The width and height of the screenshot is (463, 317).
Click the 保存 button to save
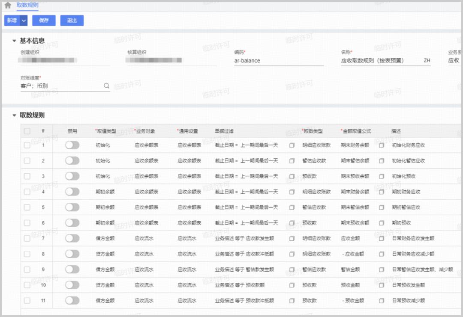coord(44,20)
